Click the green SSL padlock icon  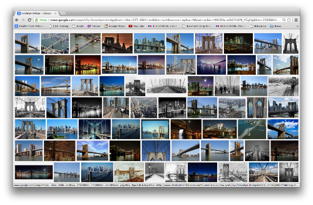[x=36, y=20]
